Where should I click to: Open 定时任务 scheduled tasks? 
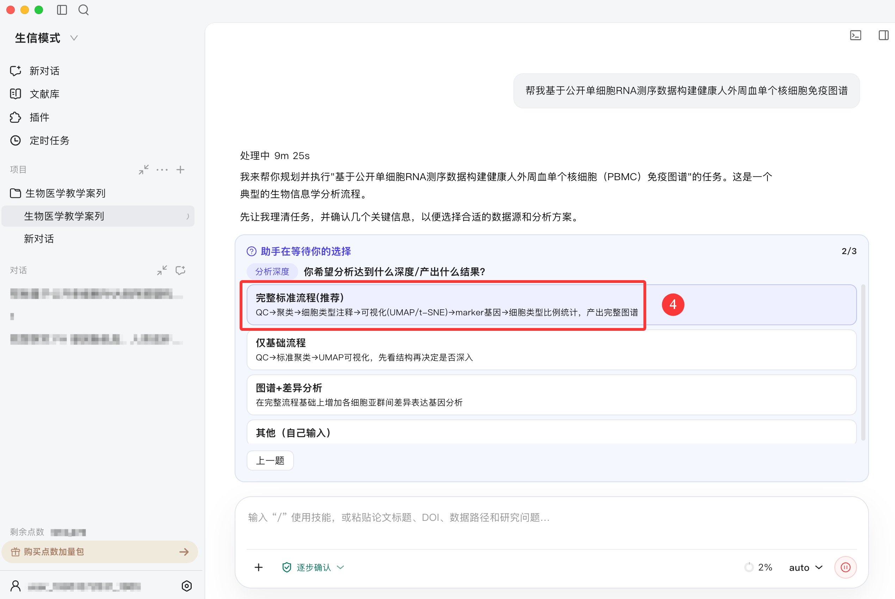click(x=40, y=140)
